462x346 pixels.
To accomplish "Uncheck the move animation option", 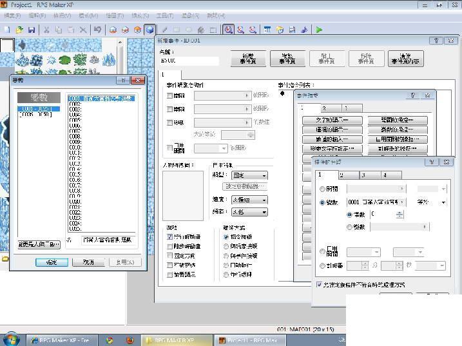I will [x=169, y=236].
